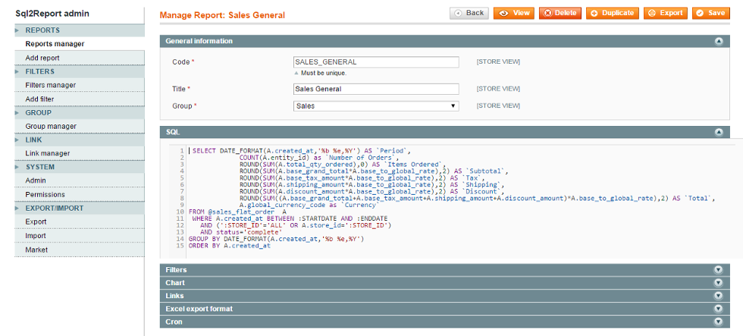Image resolution: width=743 pixels, height=336 pixels.
Task: Open Export in the sidebar menu
Action: 36,221
